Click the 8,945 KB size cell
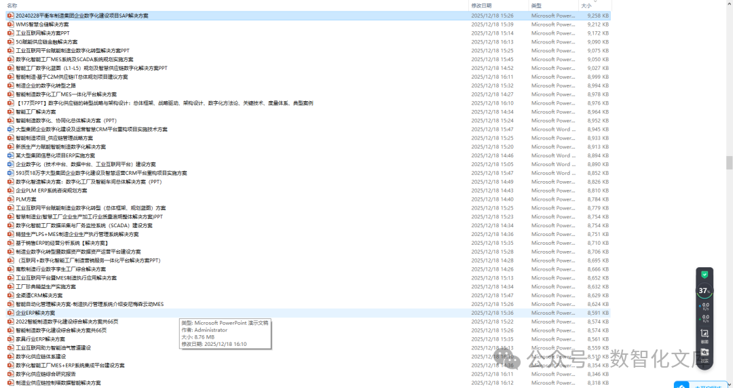The image size is (733, 388). (x=598, y=130)
